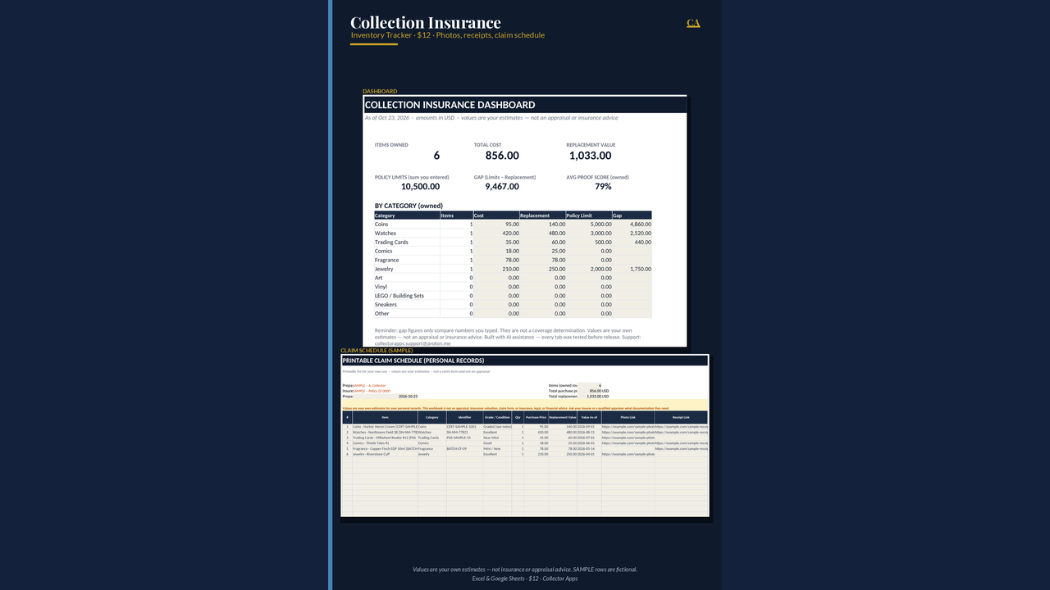Viewport: 1050px width, 590px height.
Task: Select the Coins category row
Action: 513,224
